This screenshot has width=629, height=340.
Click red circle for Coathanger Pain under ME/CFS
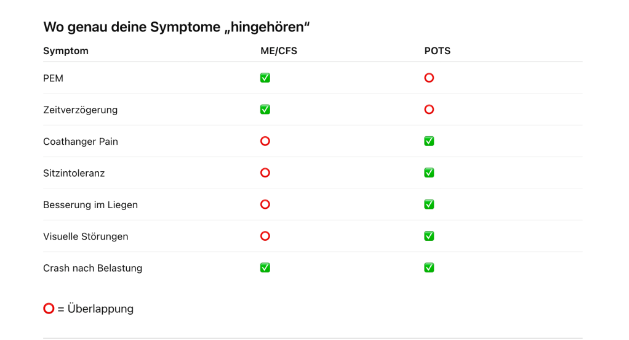[x=265, y=141]
